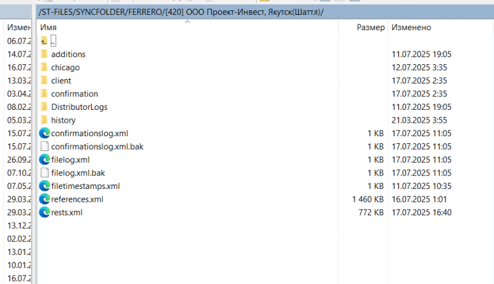The height and width of the screenshot is (284, 494).
Task: Click left panel date 13.12.2
Action: [19, 226]
